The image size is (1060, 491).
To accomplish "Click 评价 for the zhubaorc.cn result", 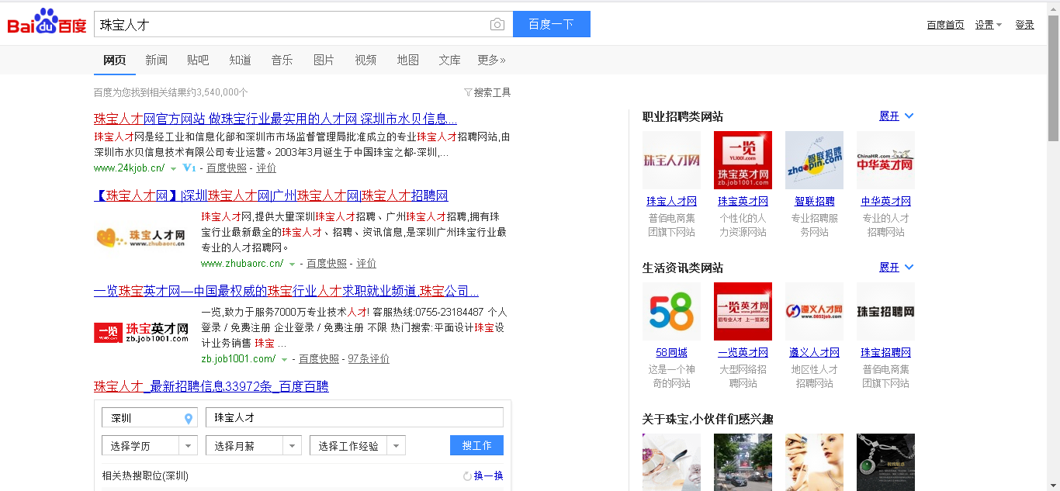I will click(366, 264).
